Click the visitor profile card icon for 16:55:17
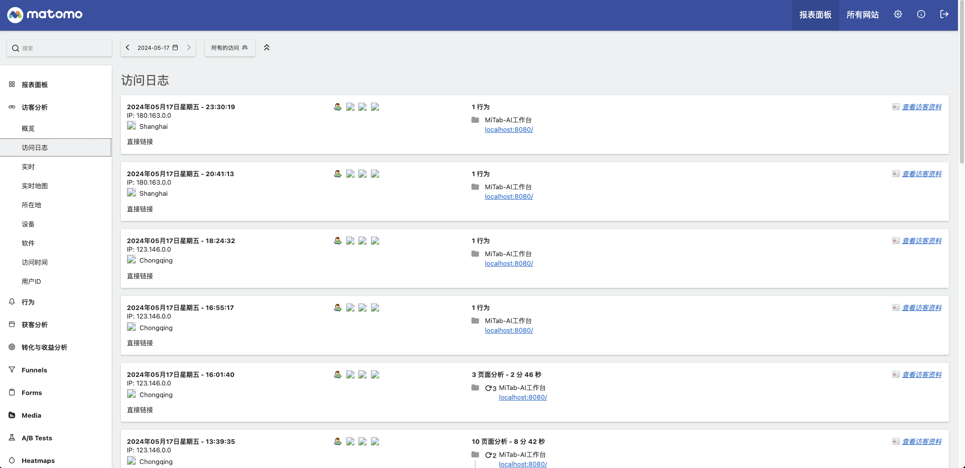The image size is (965, 468). [x=896, y=307]
